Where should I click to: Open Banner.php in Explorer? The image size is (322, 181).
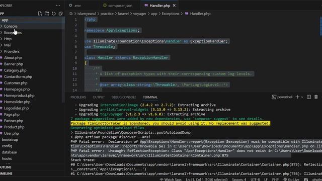point(14,64)
